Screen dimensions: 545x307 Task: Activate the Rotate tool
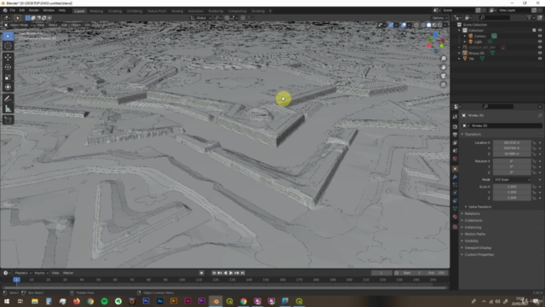(x=8, y=67)
